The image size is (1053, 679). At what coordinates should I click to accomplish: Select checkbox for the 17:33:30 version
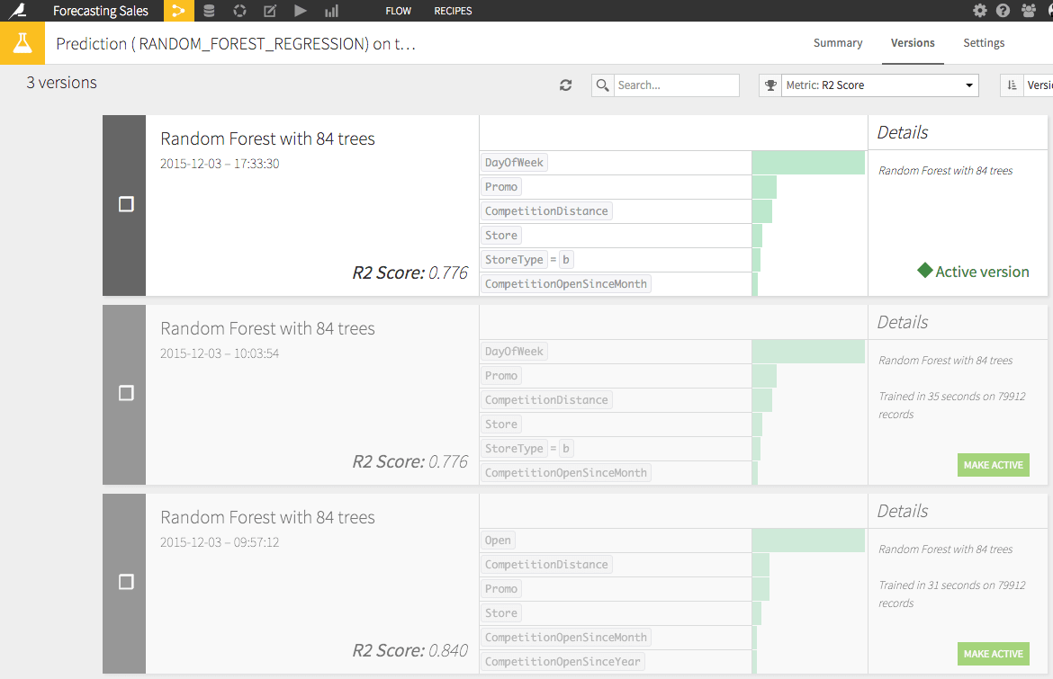(x=126, y=204)
